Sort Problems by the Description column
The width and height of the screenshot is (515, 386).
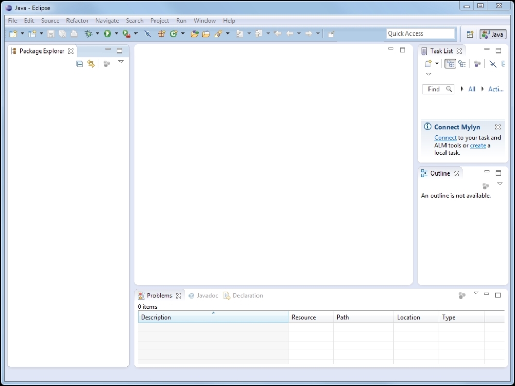213,317
